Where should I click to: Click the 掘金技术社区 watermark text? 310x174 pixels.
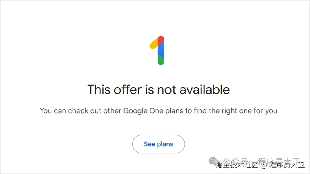pyautogui.click(x=237, y=165)
